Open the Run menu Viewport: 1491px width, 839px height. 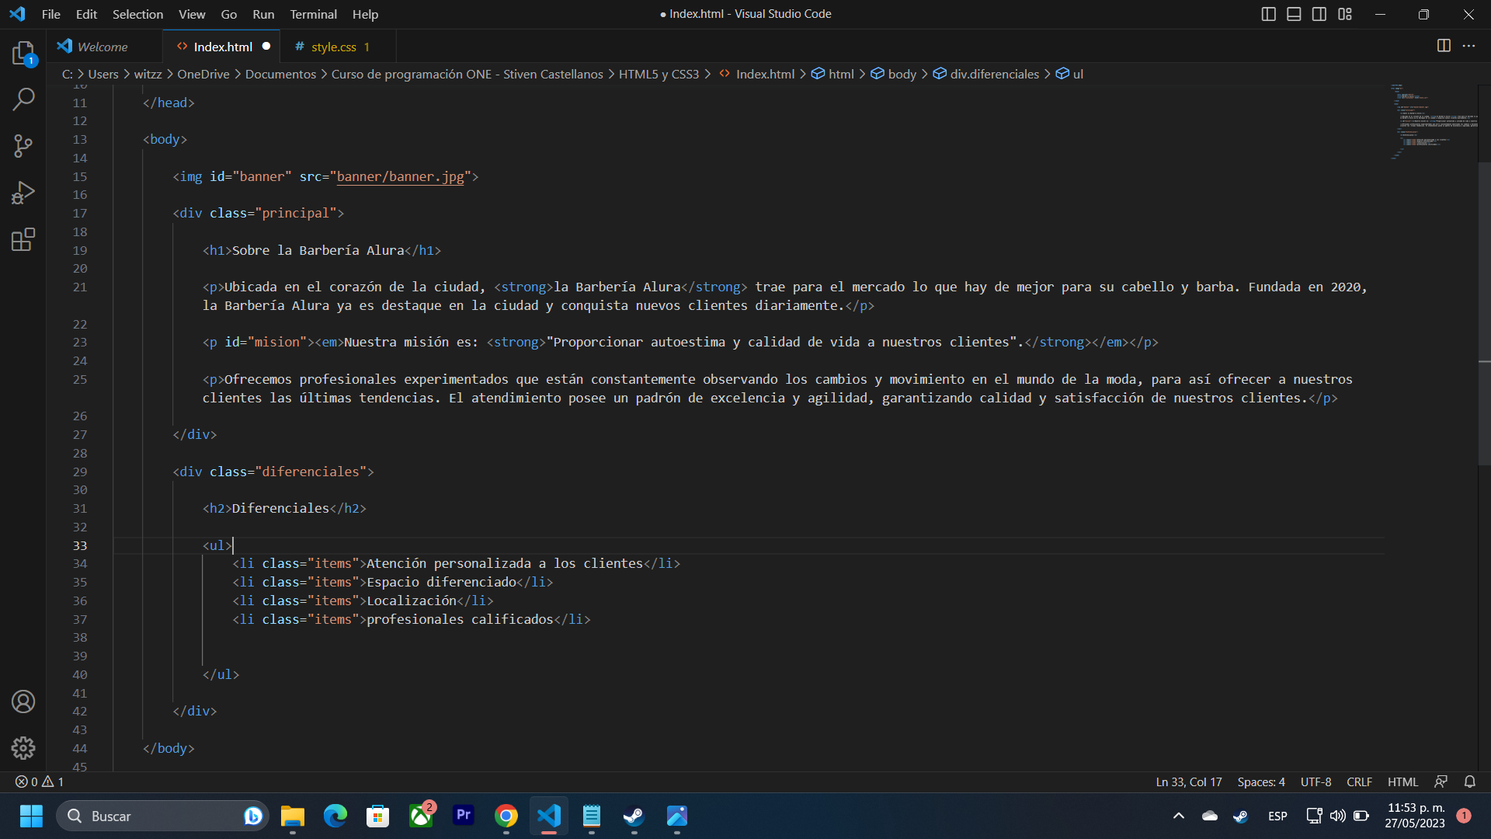263,14
